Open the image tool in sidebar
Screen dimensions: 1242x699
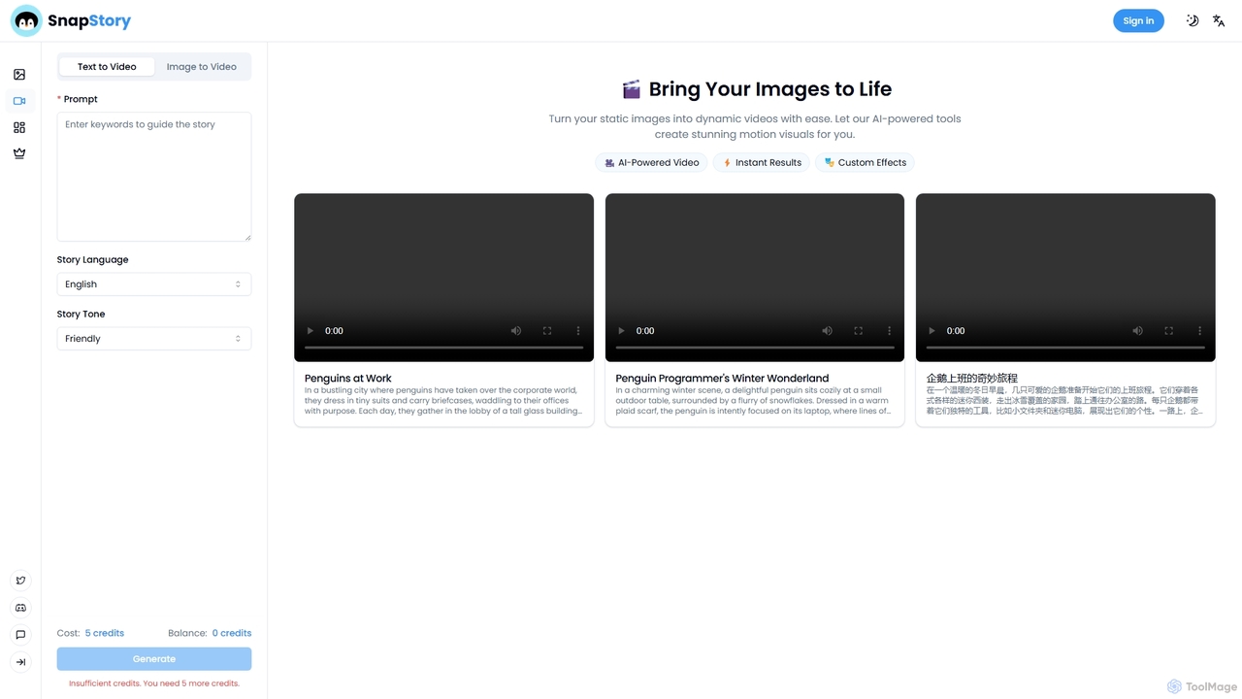point(19,75)
